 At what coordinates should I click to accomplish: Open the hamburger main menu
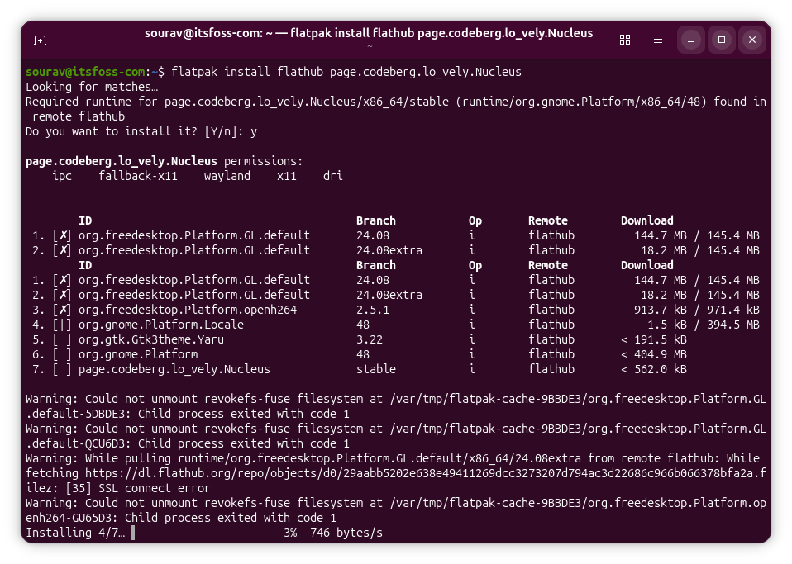click(x=658, y=40)
